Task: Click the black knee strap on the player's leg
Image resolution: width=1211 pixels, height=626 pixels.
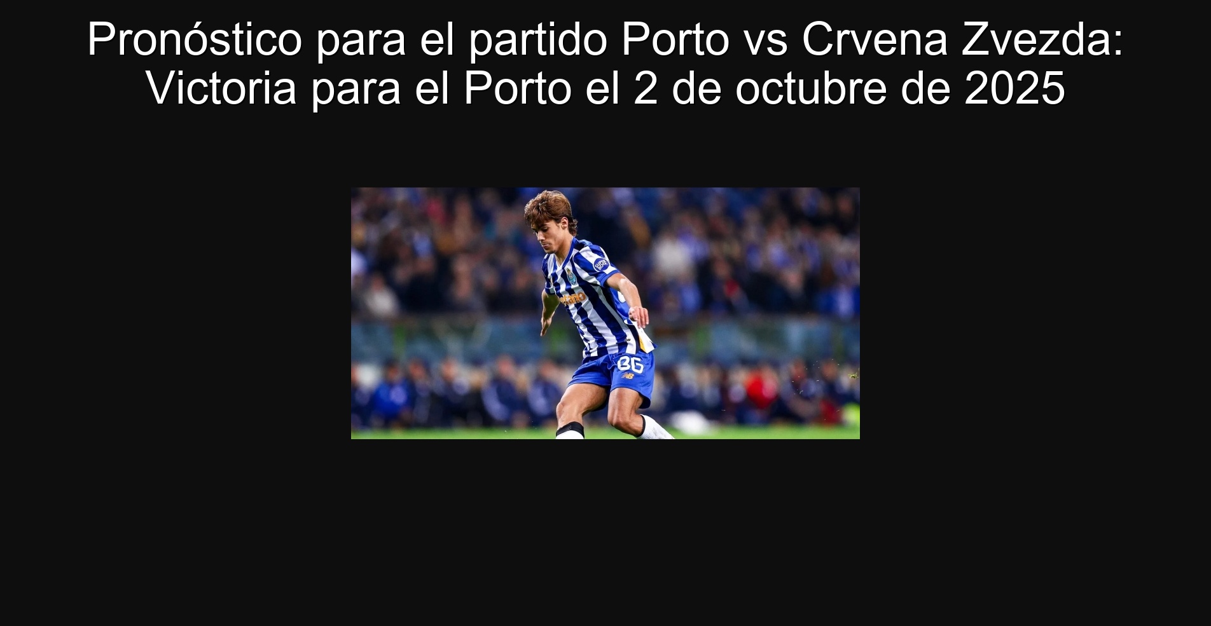Action: pos(569,429)
